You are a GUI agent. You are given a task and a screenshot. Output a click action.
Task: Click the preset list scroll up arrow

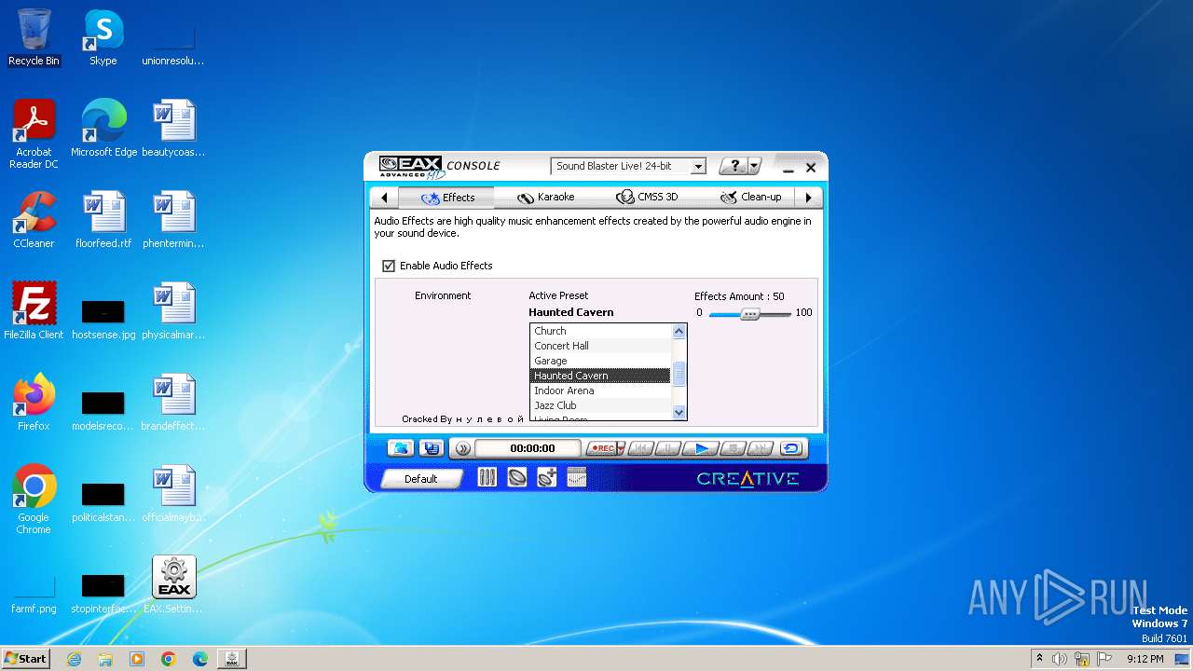coord(679,331)
